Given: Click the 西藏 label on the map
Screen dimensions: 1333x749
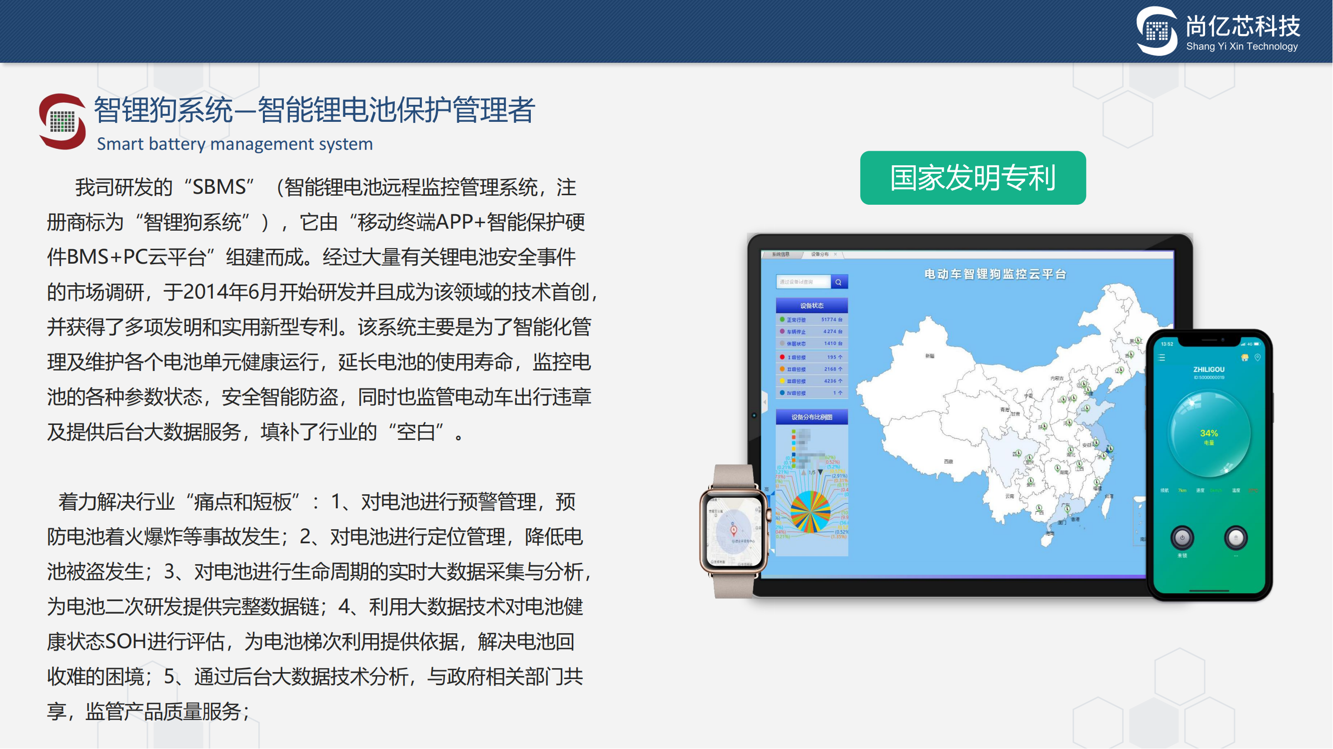Looking at the screenshot, I should 948,461.
